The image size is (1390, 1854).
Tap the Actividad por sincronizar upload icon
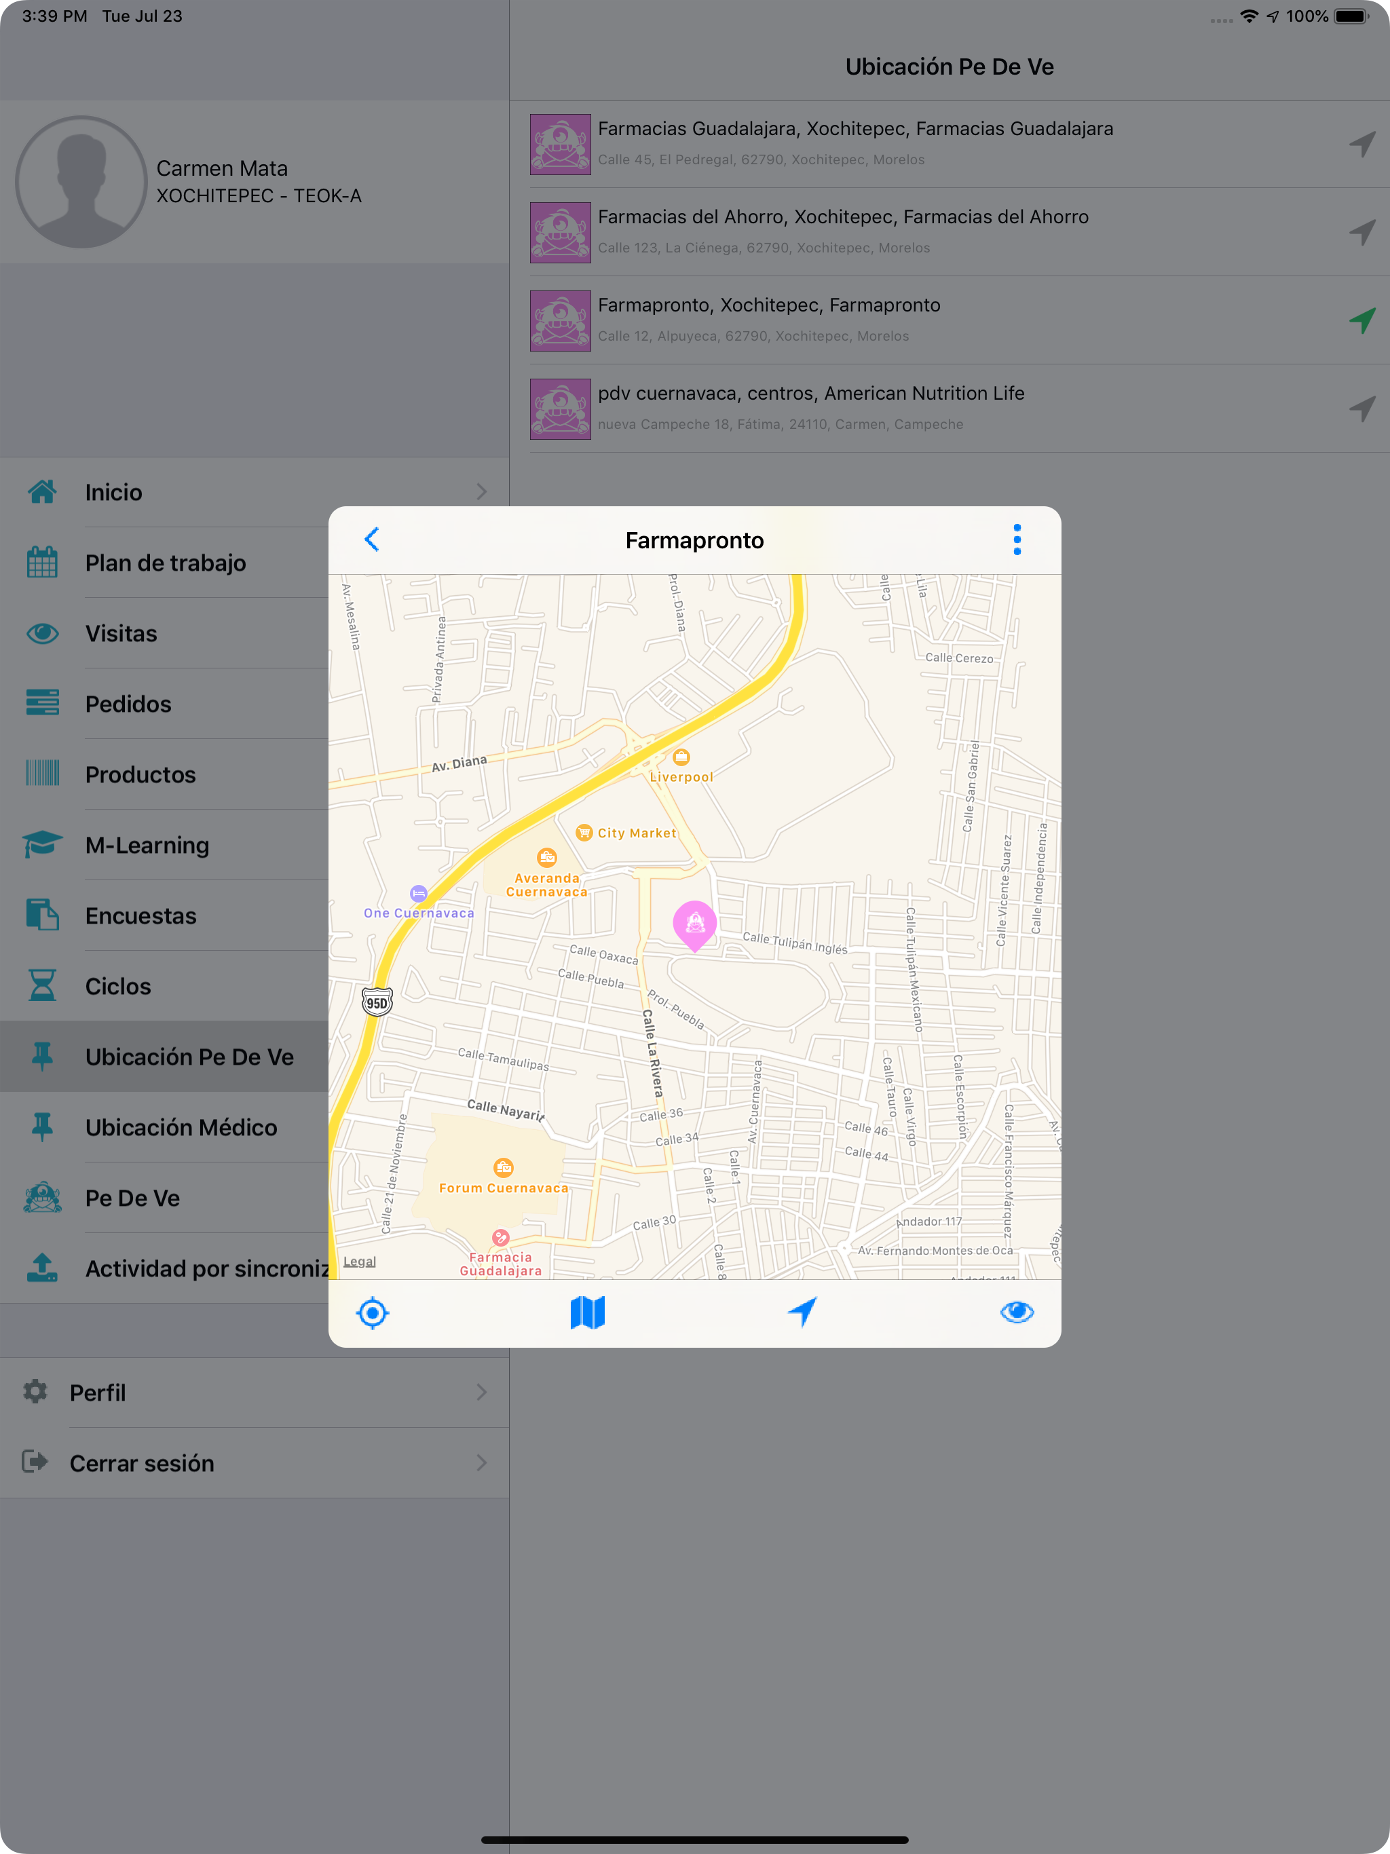tap(42, 1268)
